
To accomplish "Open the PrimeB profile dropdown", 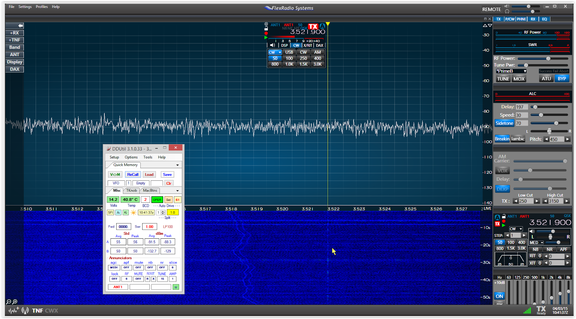I will [511, 71].
